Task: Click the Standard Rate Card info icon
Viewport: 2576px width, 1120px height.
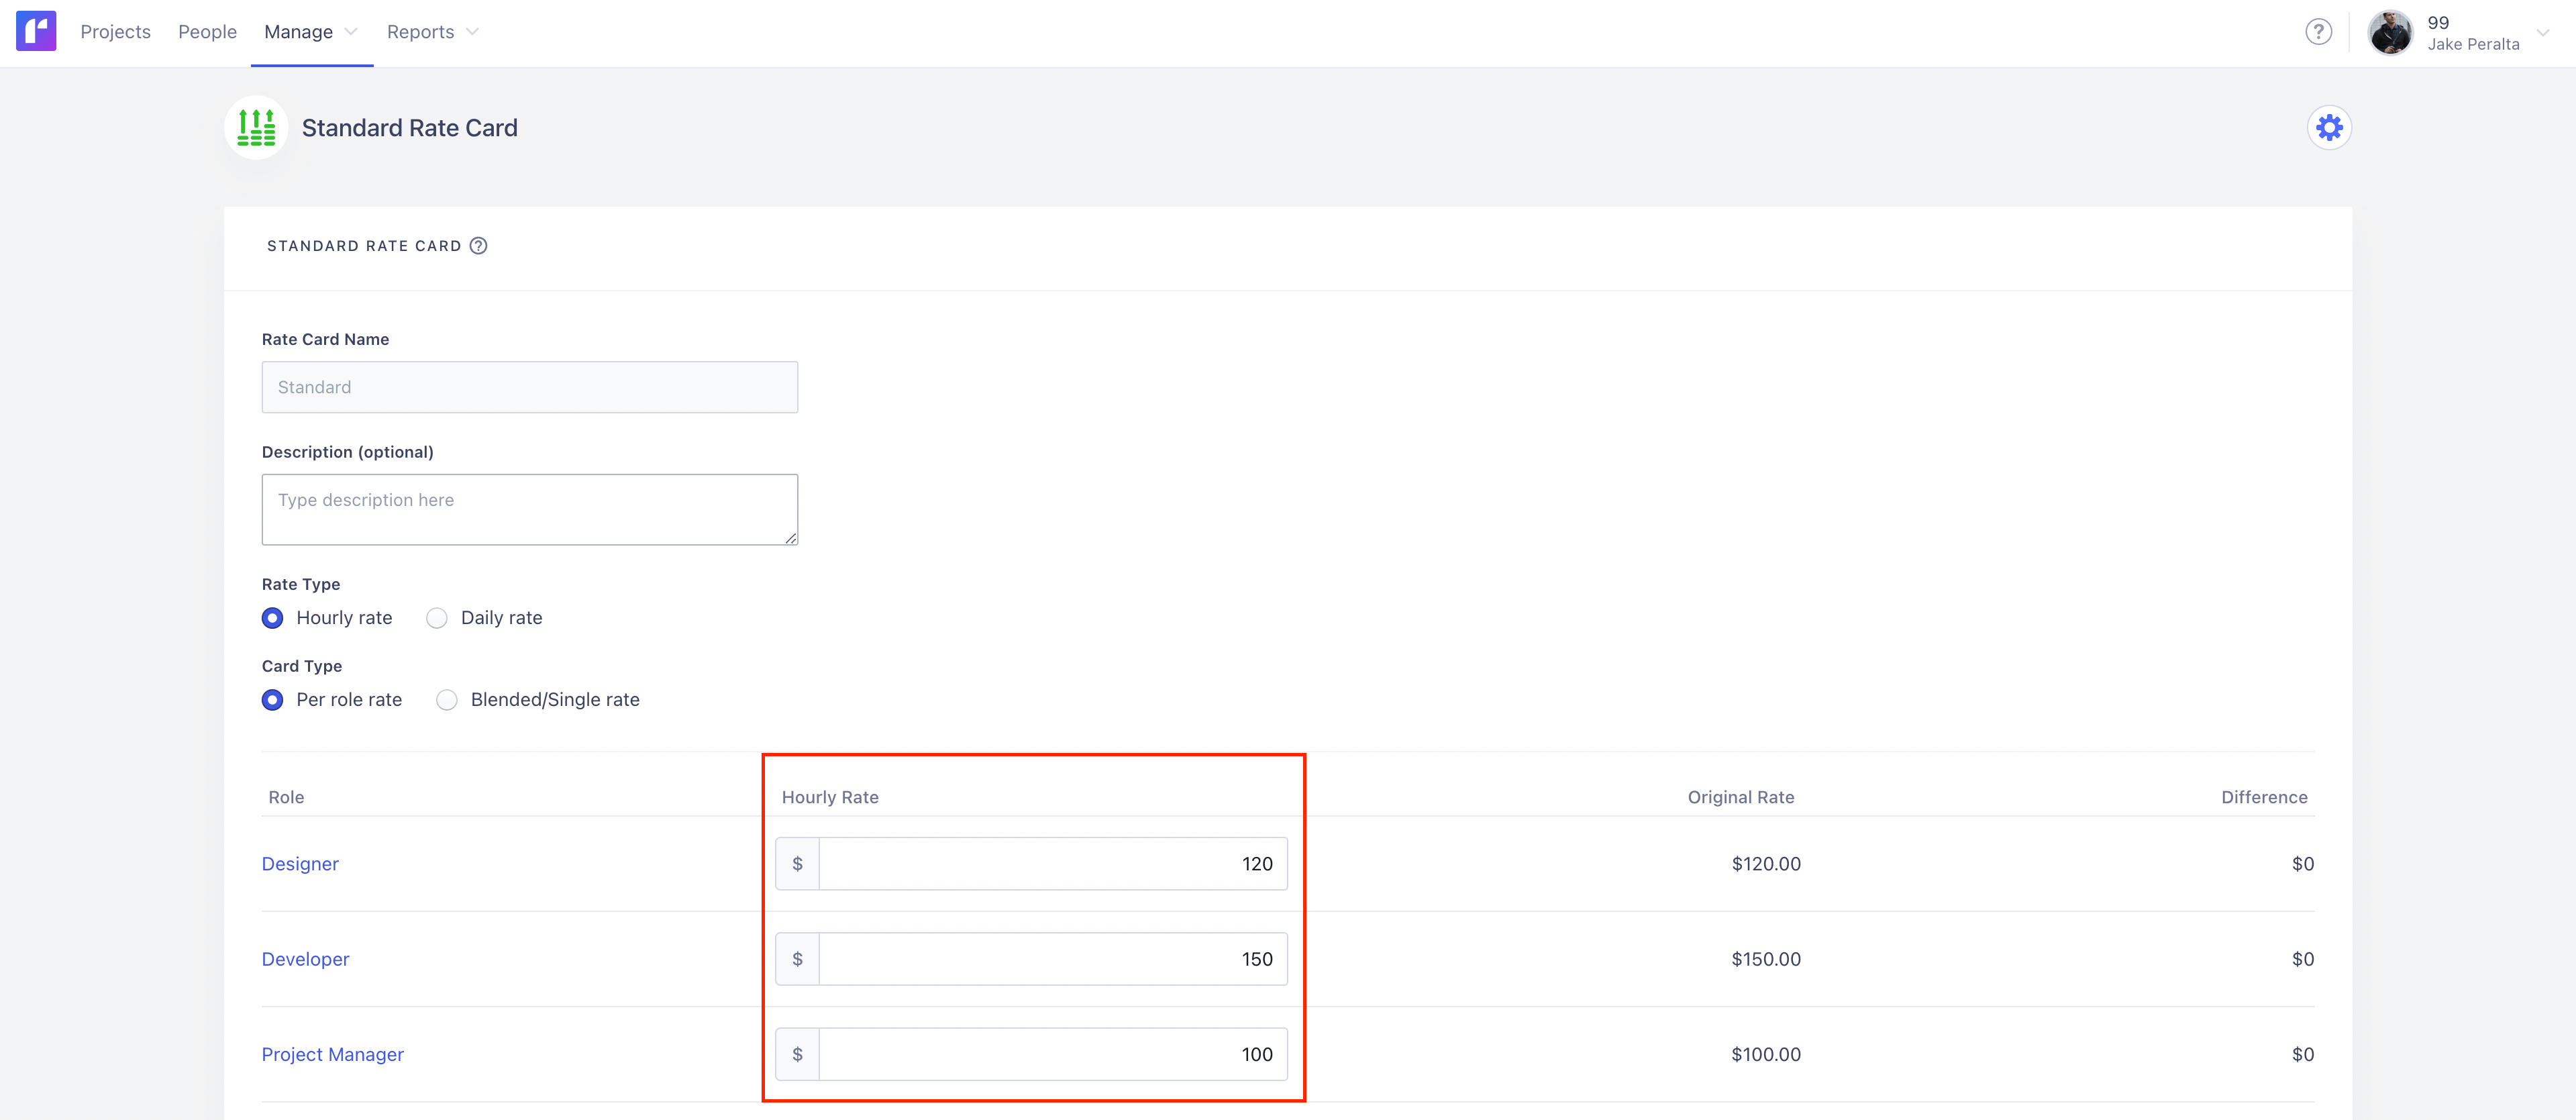Action: [x=479, y=246]
